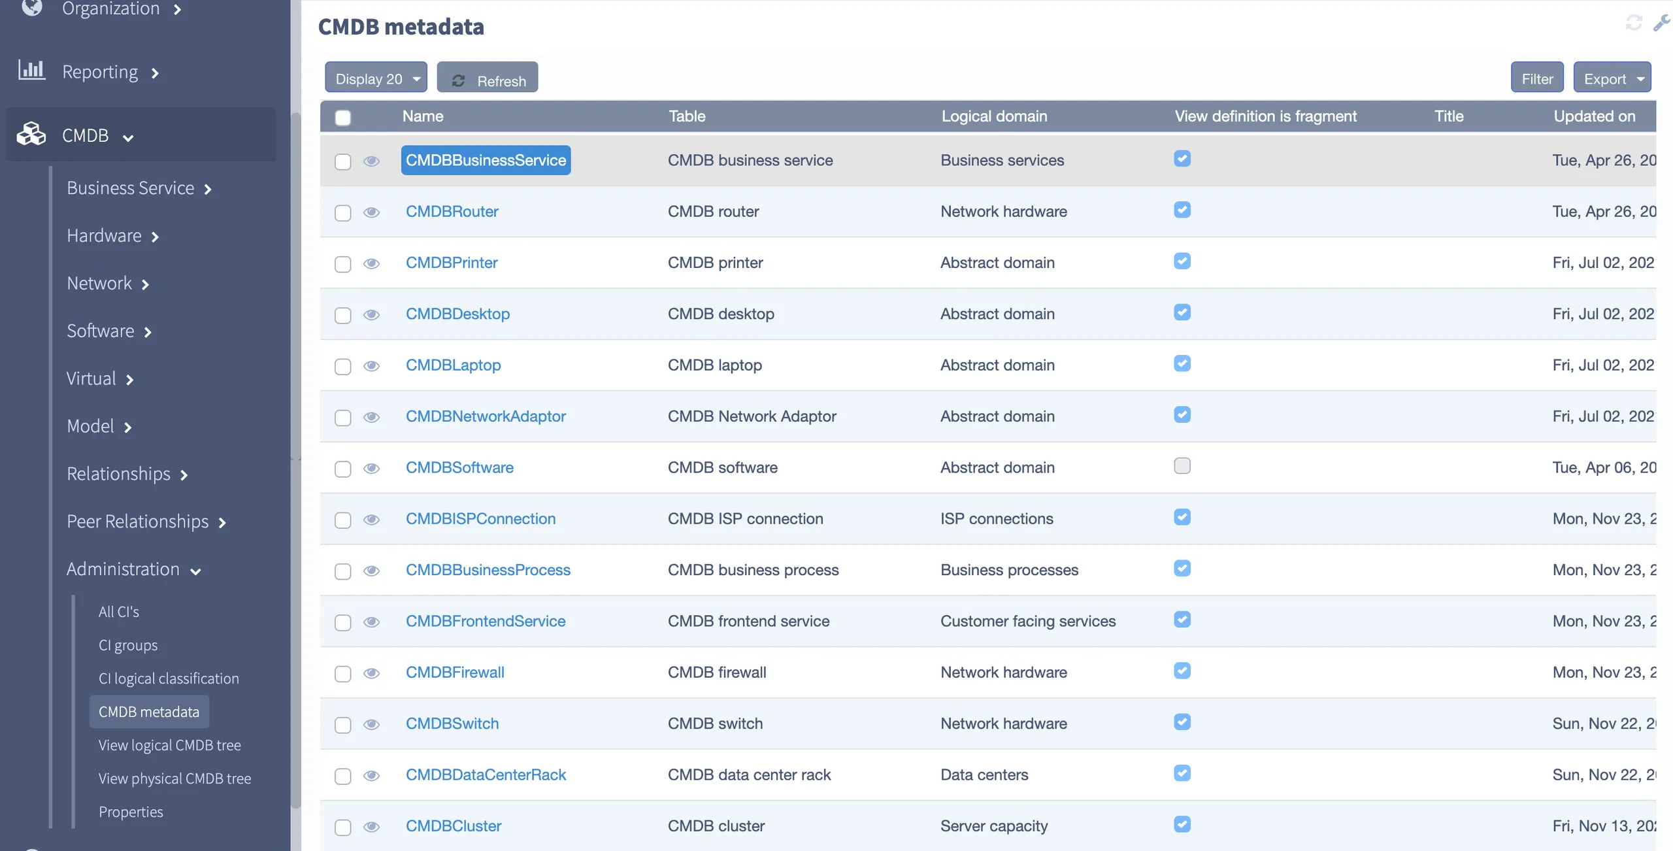Open the CMDBNetworkAdaptor link

click(x=486, y=416)
